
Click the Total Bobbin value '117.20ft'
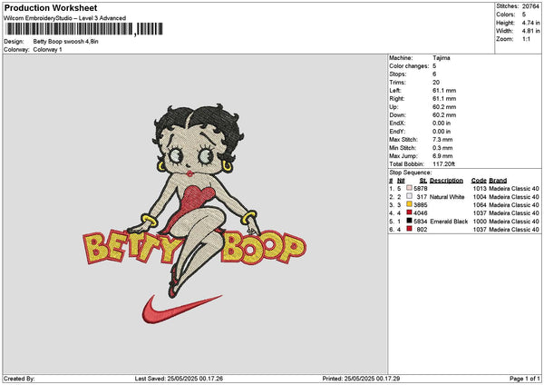coord(443,164)
